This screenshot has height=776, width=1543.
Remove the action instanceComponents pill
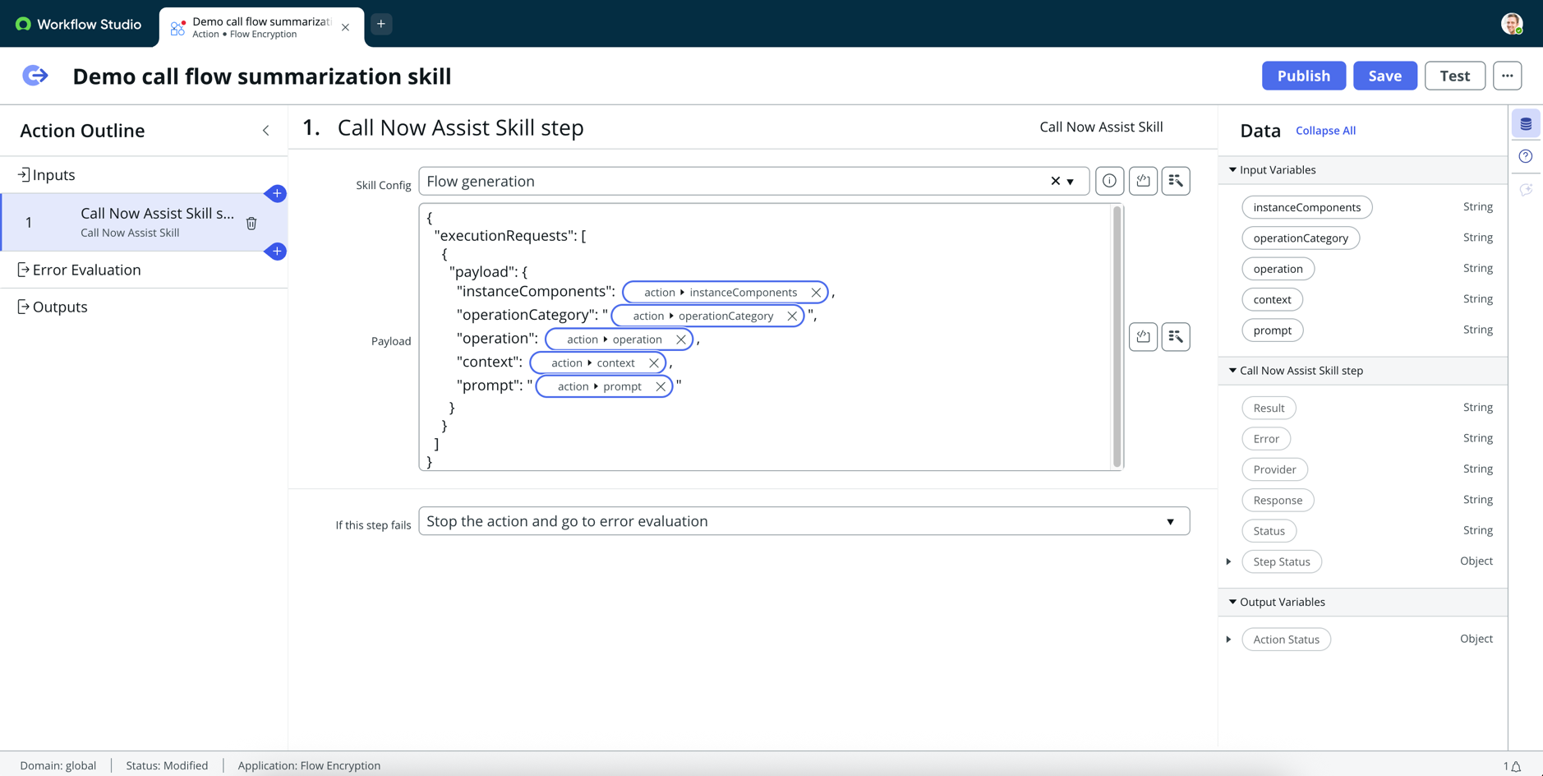(816, 292)
